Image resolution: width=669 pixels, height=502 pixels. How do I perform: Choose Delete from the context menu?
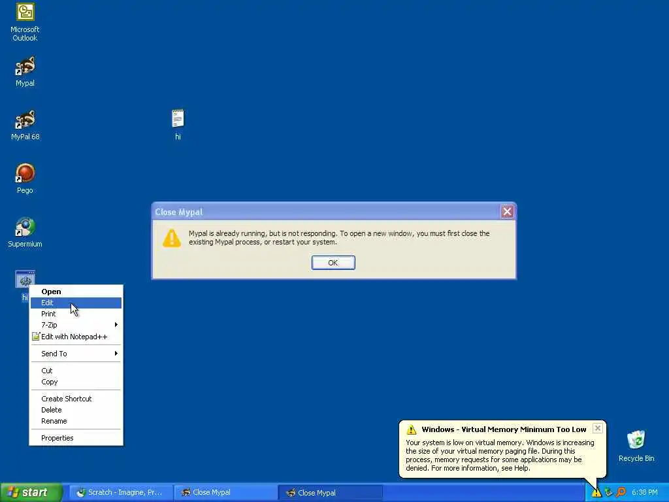point(76,410)
